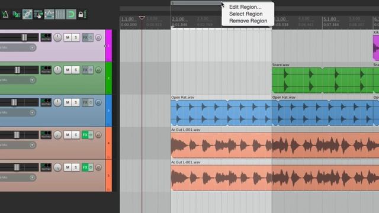Click circular button right of FX, track 5
The width and height of the screenshot is (379, 213).
[x=98, y=167]
